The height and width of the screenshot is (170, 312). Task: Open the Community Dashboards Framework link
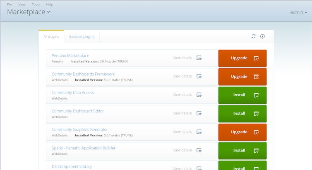pos(83,74)
